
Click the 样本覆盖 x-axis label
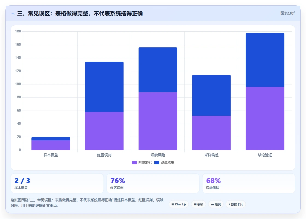click(x=51, y=155)
